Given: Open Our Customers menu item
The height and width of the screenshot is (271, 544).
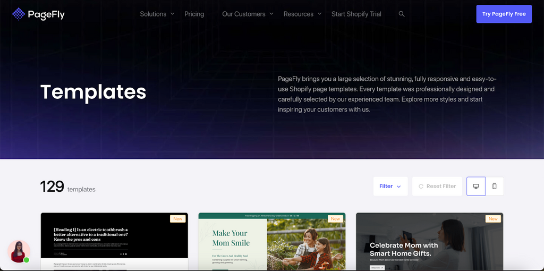Looking at the screenshot, I should click(243, 14).
